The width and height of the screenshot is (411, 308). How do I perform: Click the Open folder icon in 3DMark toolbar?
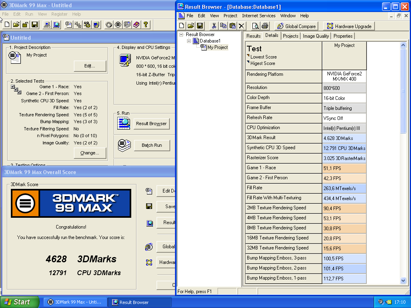click(x=16, y=24)
